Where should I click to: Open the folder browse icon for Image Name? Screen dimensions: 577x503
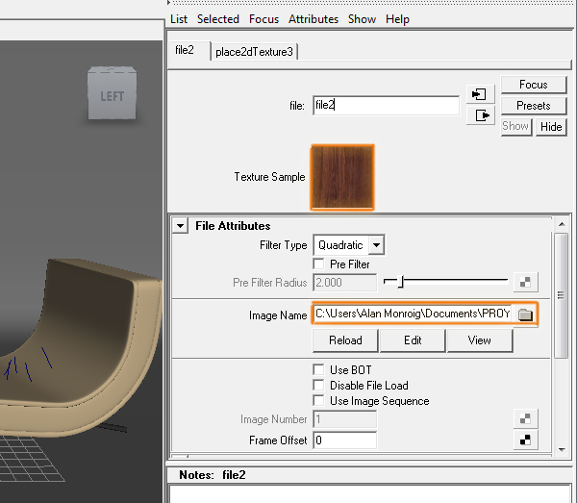click(525, 314)
